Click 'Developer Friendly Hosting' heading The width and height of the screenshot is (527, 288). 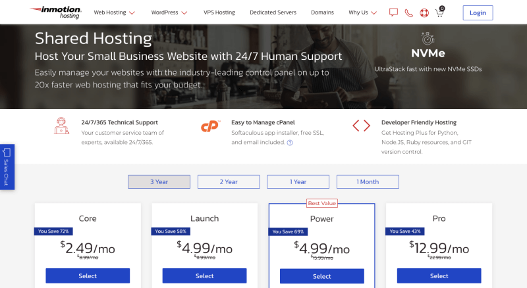(x=419, y=122)
